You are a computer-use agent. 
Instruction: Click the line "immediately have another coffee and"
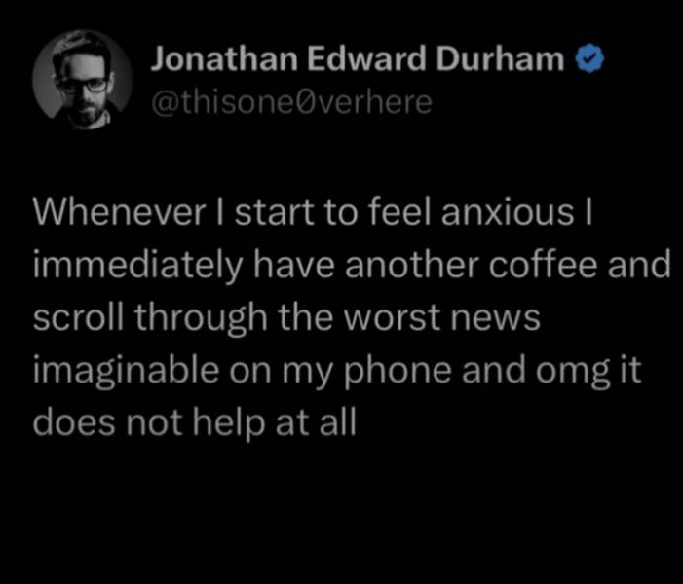tap(352, 266)
